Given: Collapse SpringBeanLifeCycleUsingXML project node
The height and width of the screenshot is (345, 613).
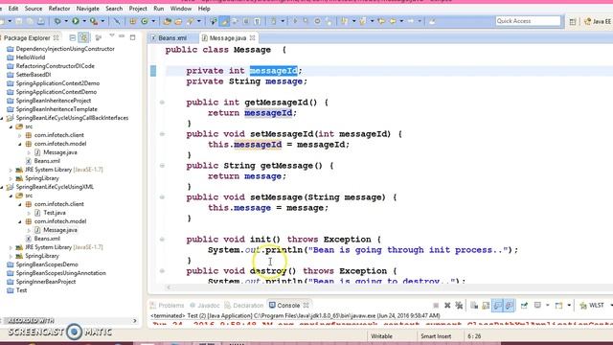Looking at the screenshot, I should pos(2,187).
